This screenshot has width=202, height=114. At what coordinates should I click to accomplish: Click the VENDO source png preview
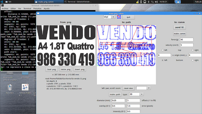(x=66, y=45)
